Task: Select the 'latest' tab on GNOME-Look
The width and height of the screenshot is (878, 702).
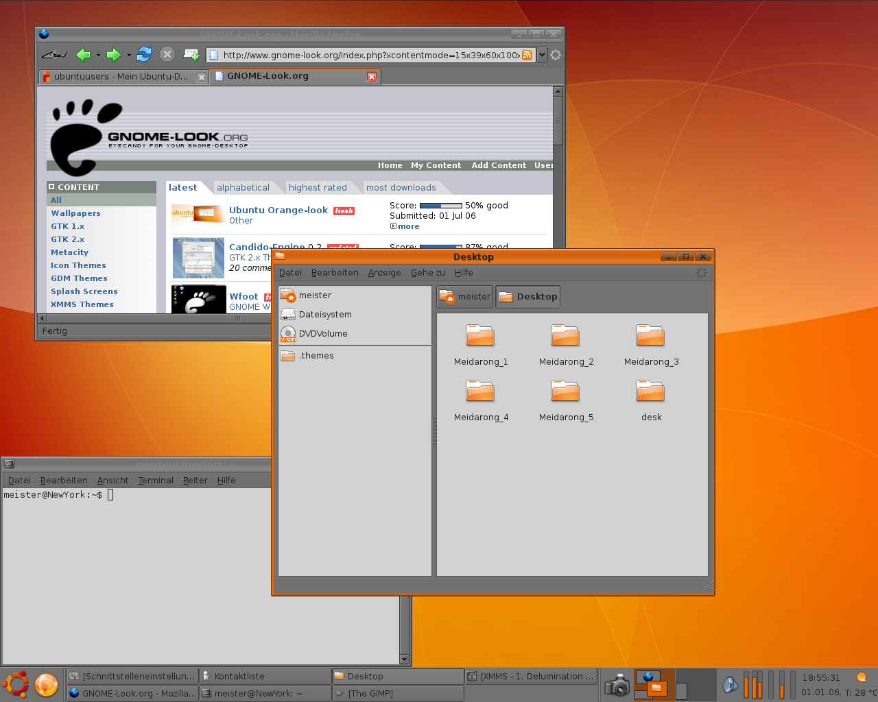Action: click(182, 187)
